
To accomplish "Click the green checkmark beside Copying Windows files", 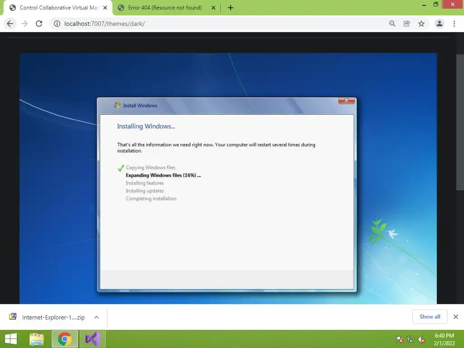I will coord(121,168).
